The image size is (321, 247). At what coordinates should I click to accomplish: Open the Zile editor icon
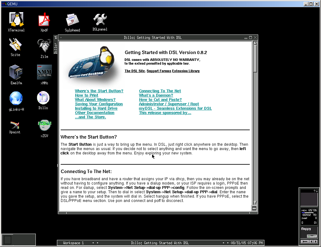pos(44,48)
